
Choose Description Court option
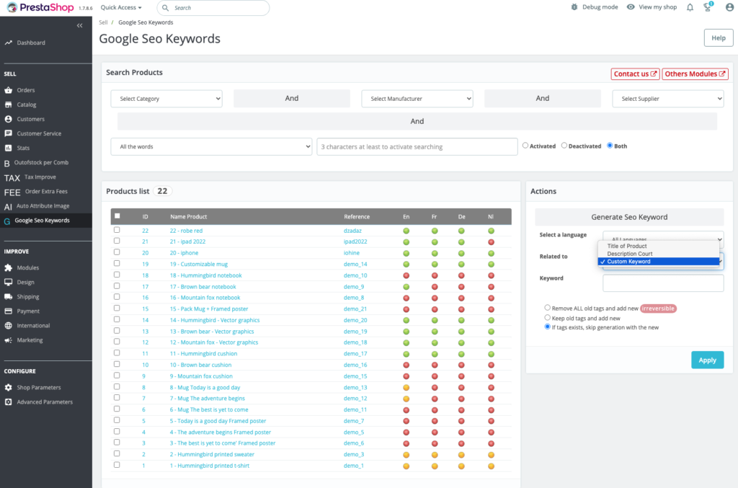point(629,254)
